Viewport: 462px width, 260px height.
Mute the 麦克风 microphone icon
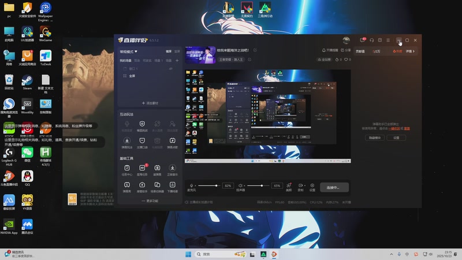point(192,185)
